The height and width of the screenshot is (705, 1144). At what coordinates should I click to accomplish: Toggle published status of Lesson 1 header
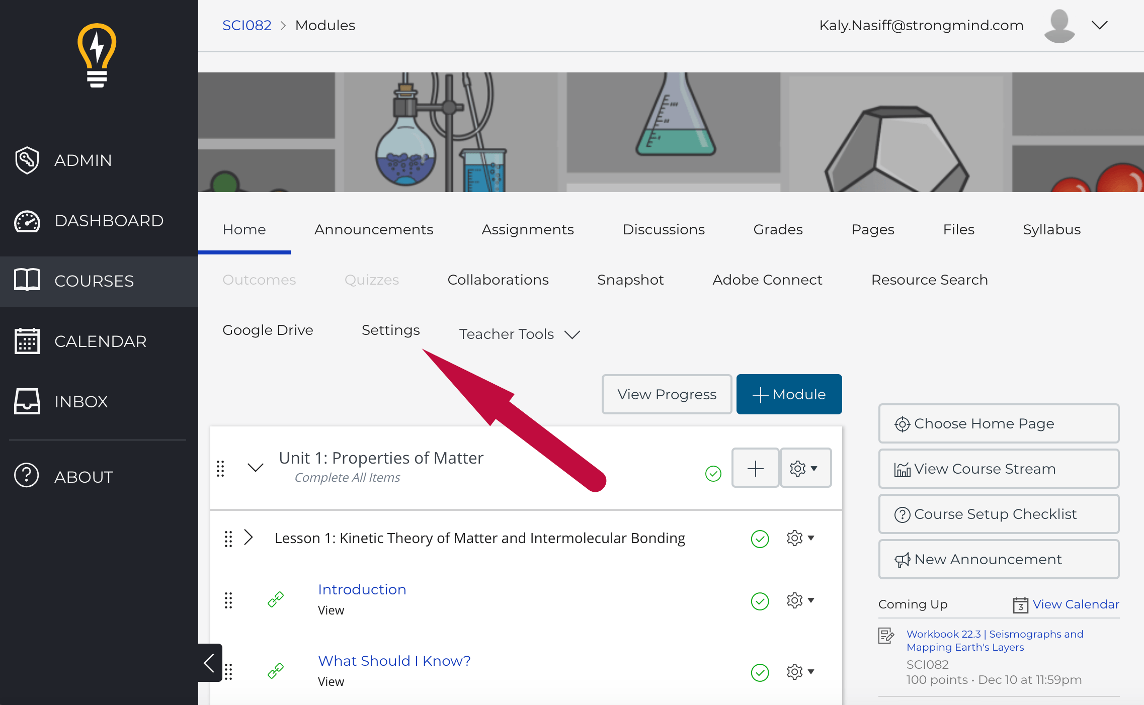760,539
